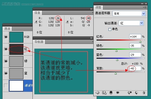Open Adjustments panel flyout menu icon

point(145,7)
